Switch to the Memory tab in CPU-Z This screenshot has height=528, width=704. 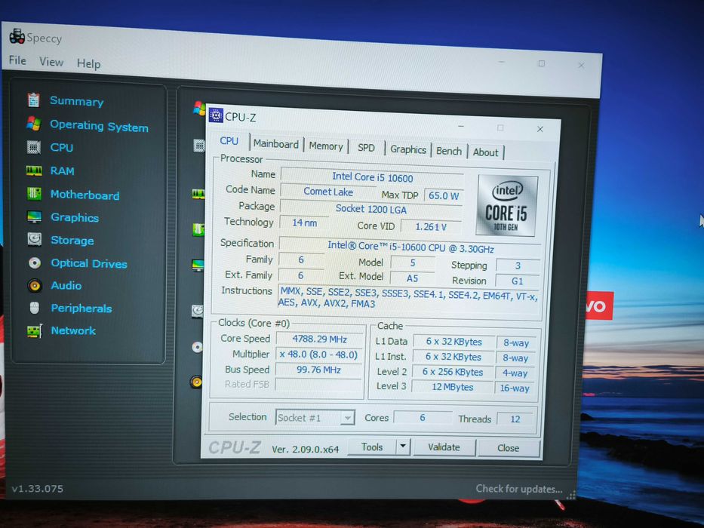(326, 146)
